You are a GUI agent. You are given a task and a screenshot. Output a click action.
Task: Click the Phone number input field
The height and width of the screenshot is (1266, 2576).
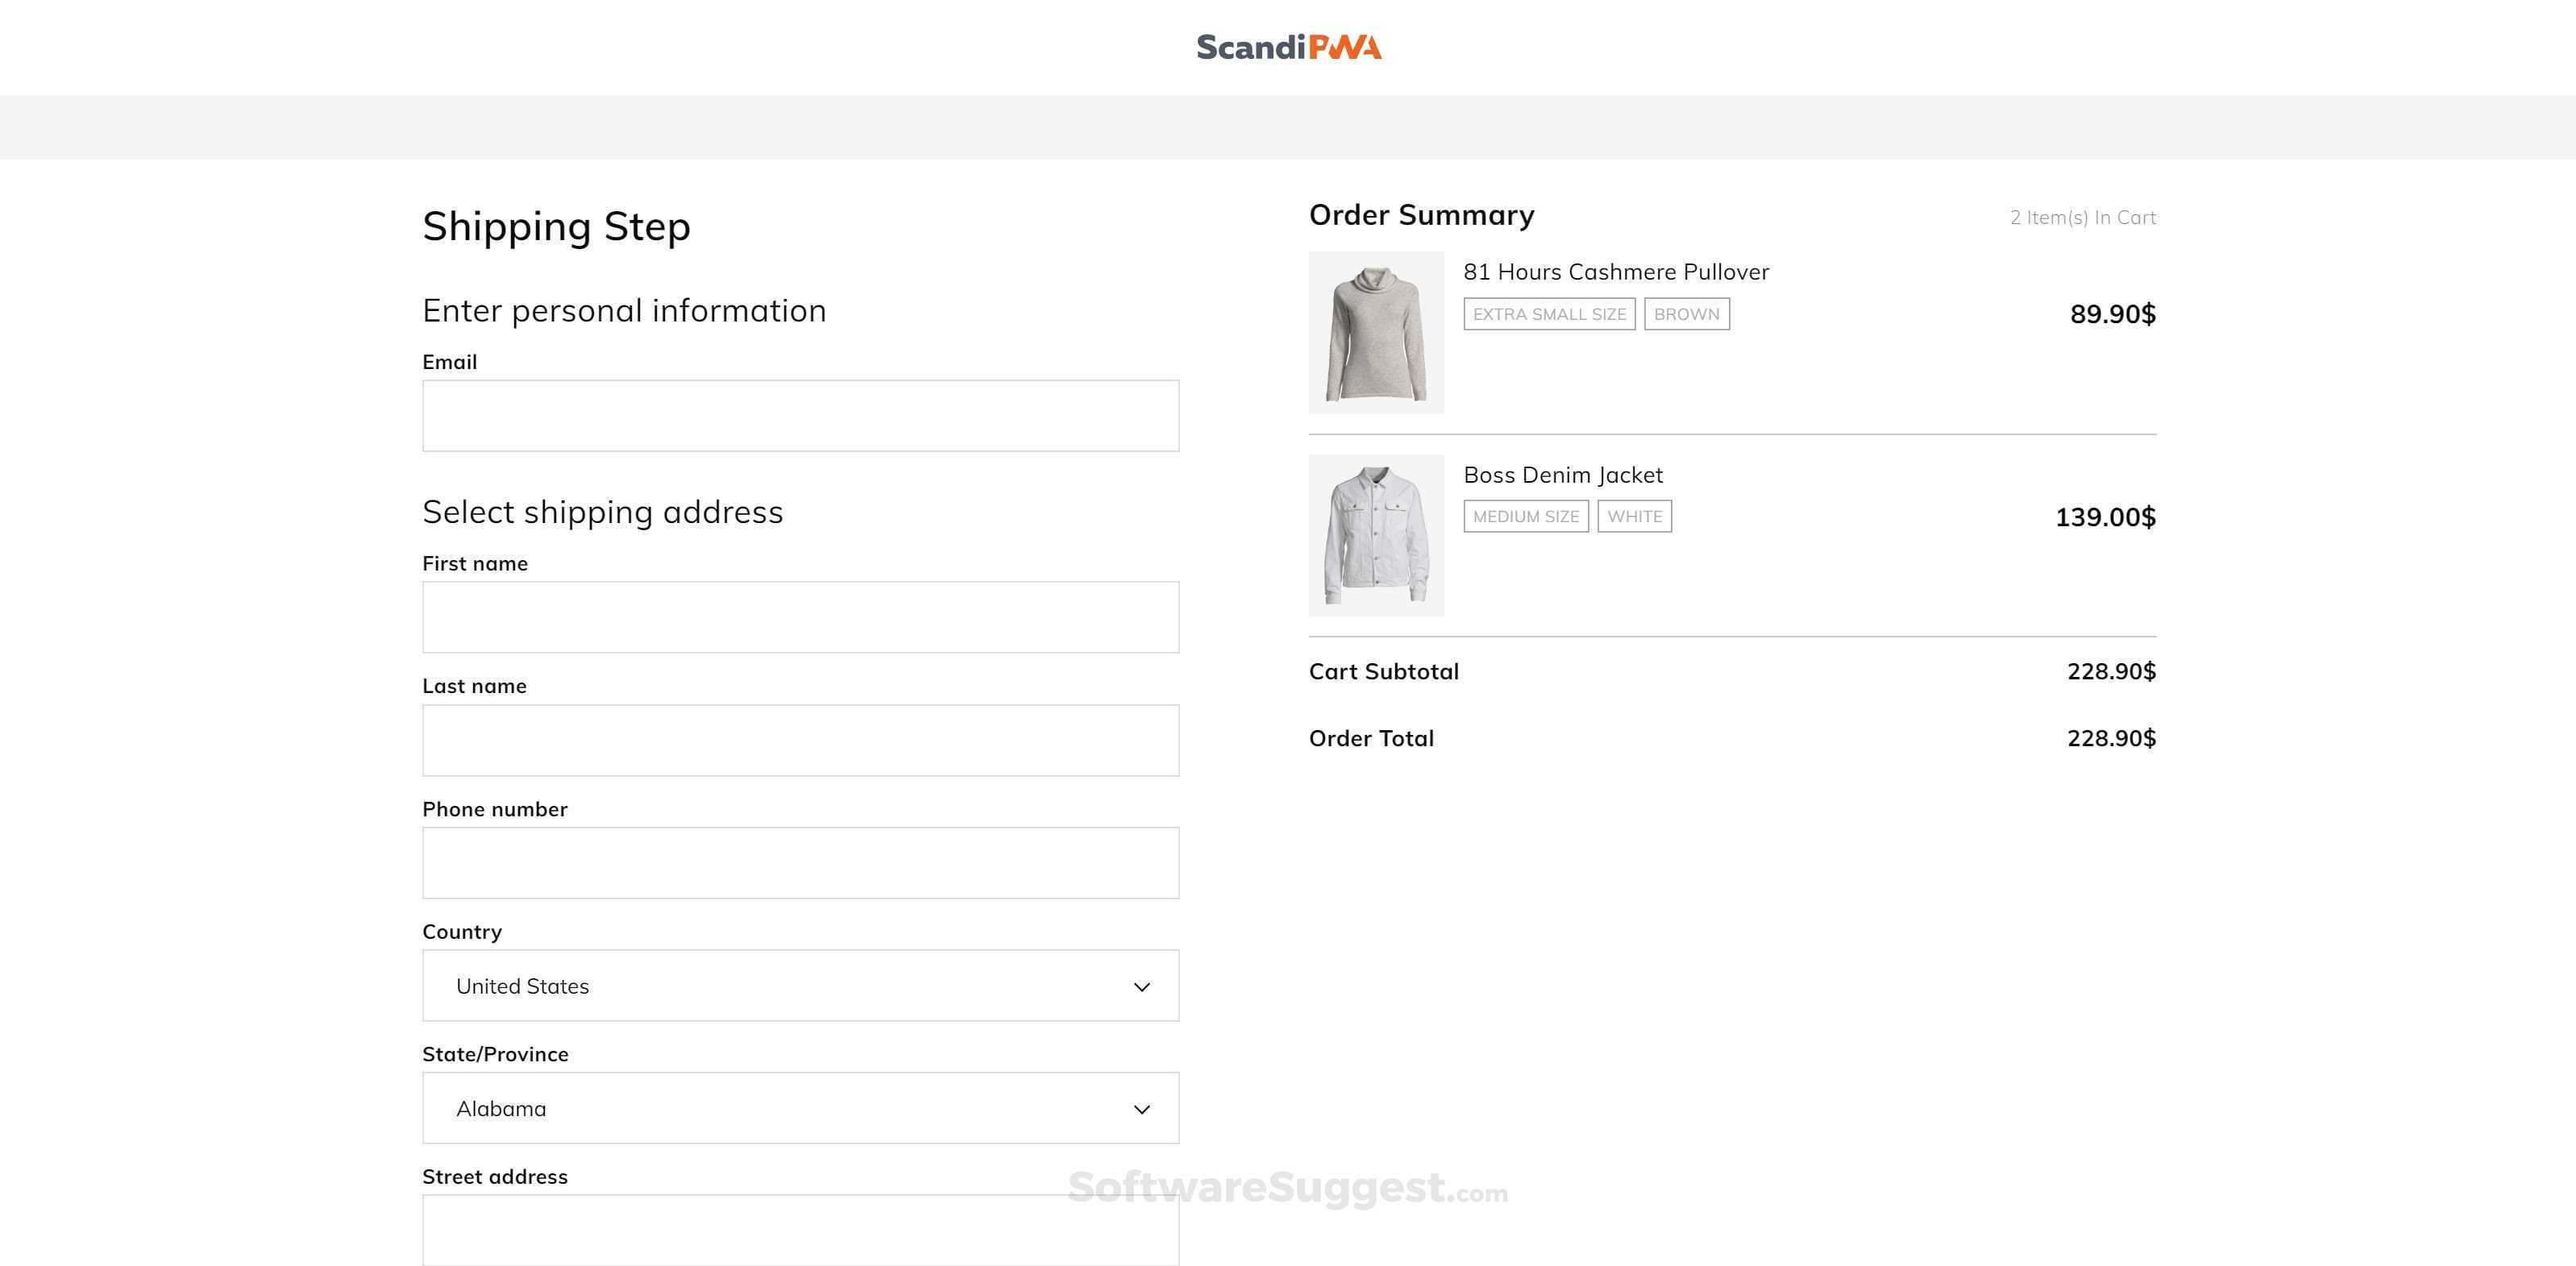point(800,863)
